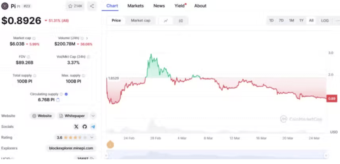The image size is (340, 164).
Task: Set chart range to 1D
Action: [271, 21]
